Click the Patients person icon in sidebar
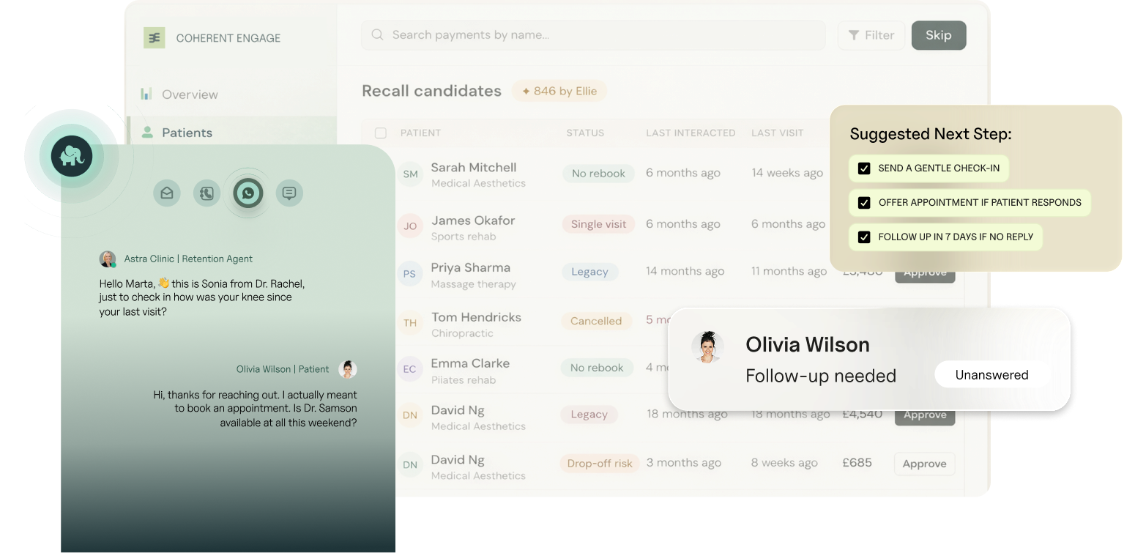Image resolution: width=1135 pixels, height=553 pixels. [x=147, y=132]
